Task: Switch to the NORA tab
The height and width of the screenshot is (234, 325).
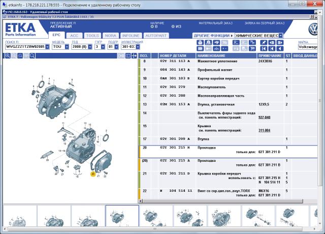Action: 111,36
